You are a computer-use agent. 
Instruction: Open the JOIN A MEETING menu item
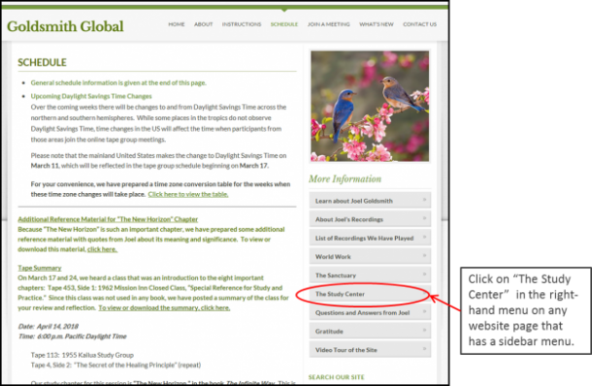[328, 24]
